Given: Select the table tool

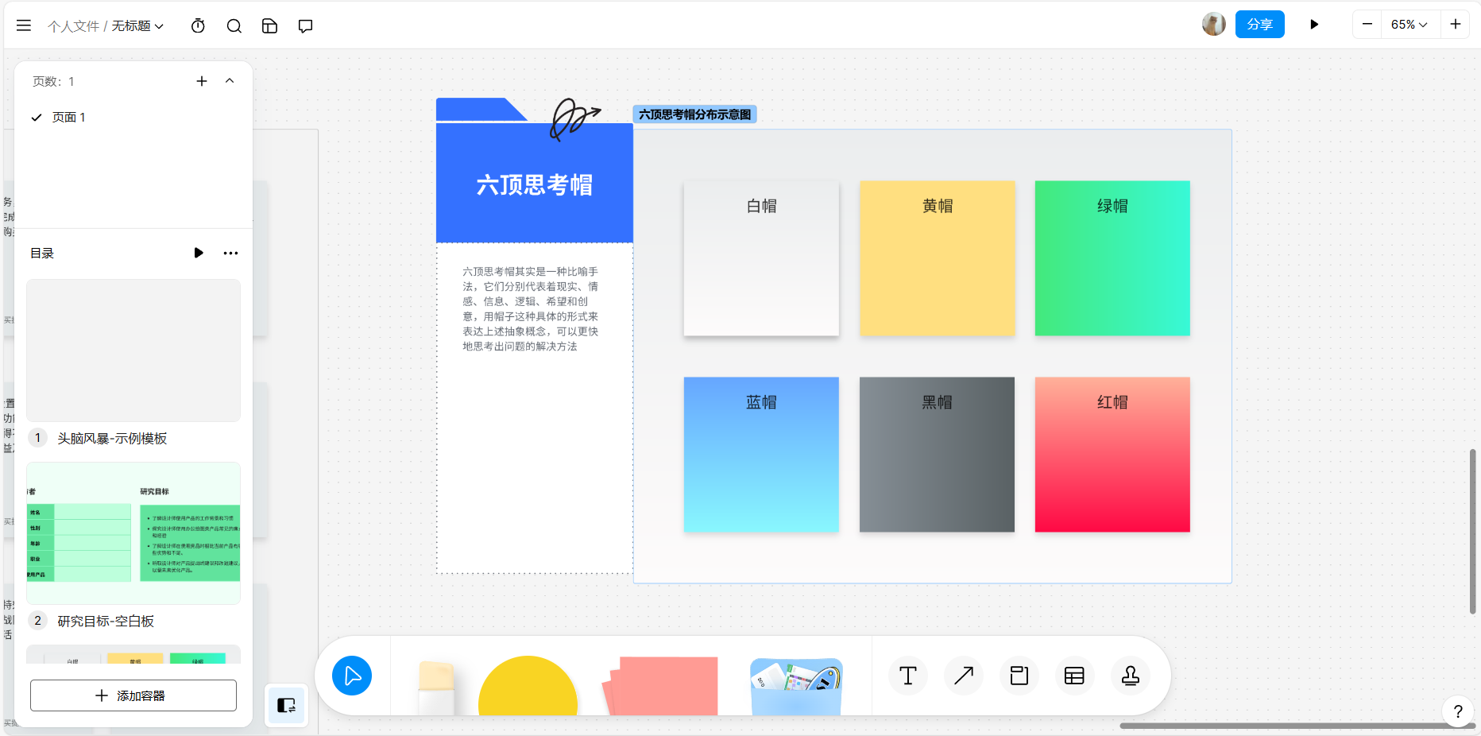Looking at the screenshot, I should [x=1074, y=676].
